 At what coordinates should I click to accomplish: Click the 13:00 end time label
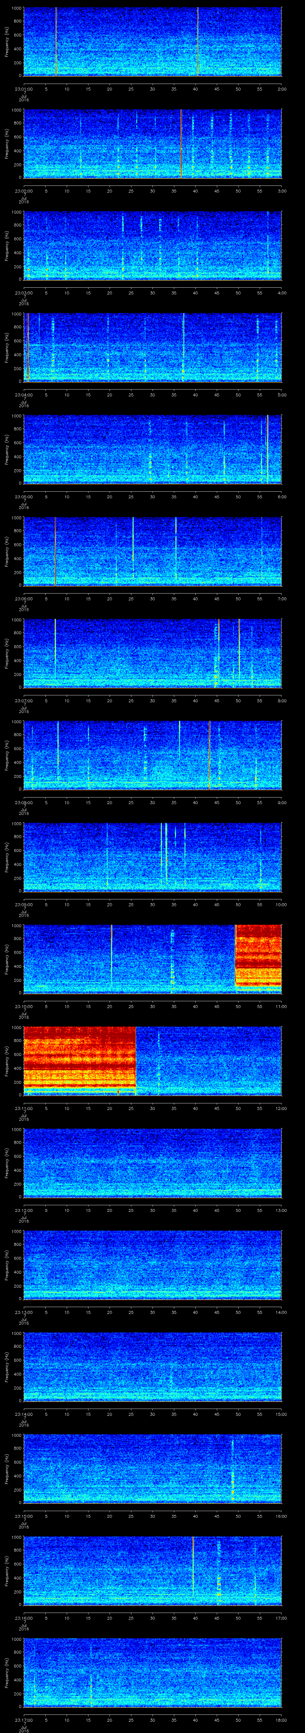coord(281,1210)
